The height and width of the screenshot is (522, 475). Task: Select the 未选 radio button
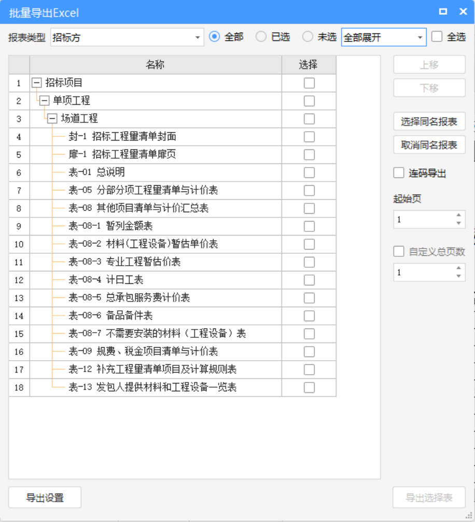tap(308, 37)
